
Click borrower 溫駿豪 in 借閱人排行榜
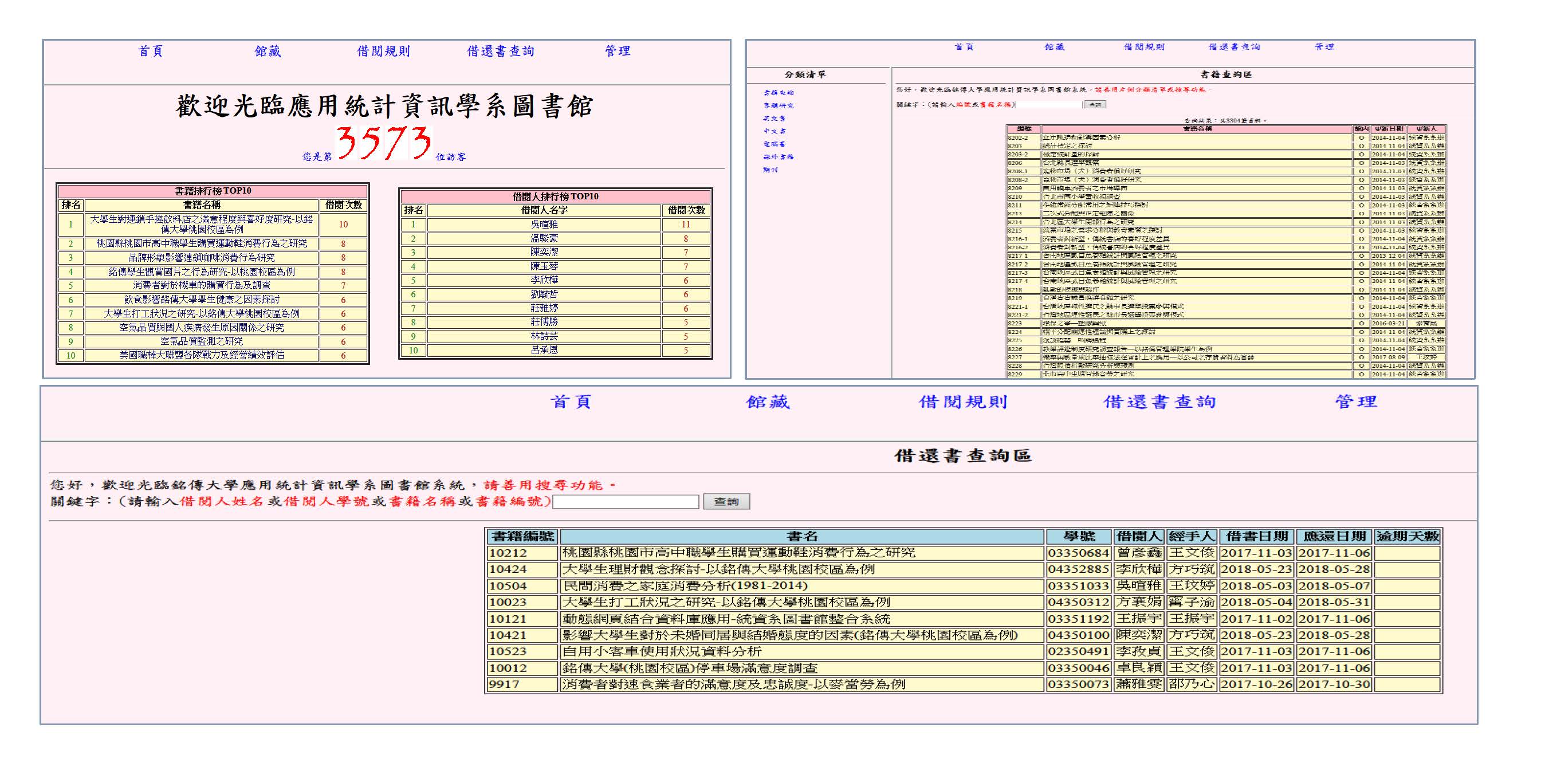pyautogui.click(x=544, y=239)
